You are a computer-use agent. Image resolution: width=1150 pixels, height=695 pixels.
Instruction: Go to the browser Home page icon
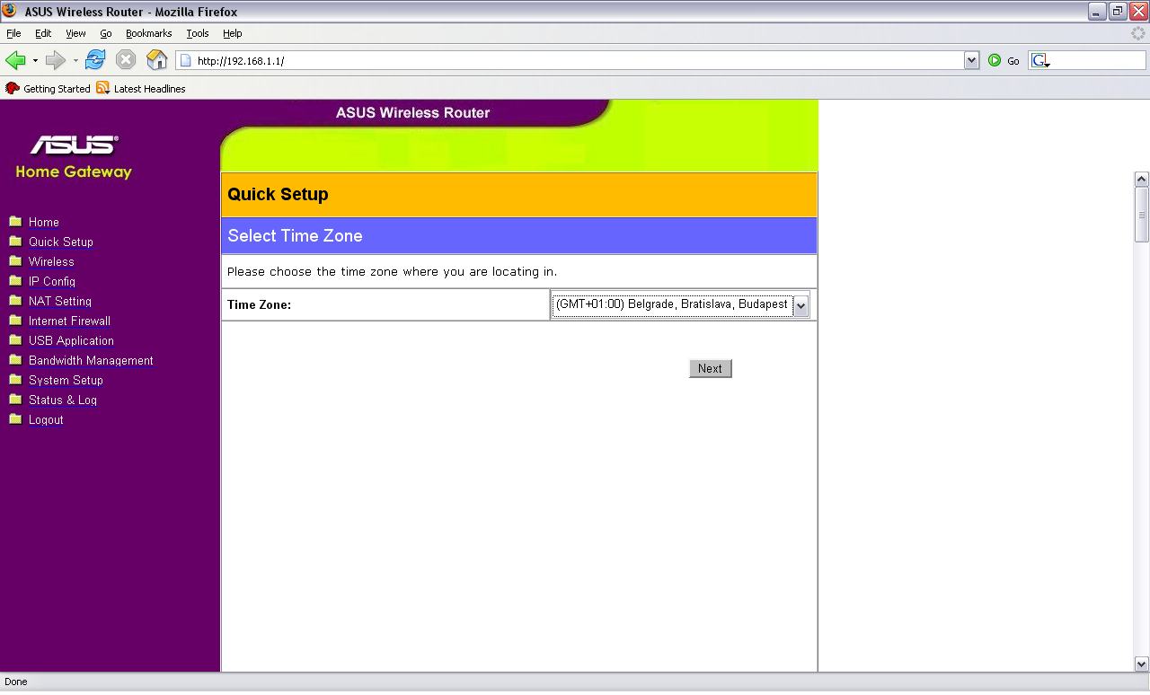pyautogui.click(x=157, y=60)
